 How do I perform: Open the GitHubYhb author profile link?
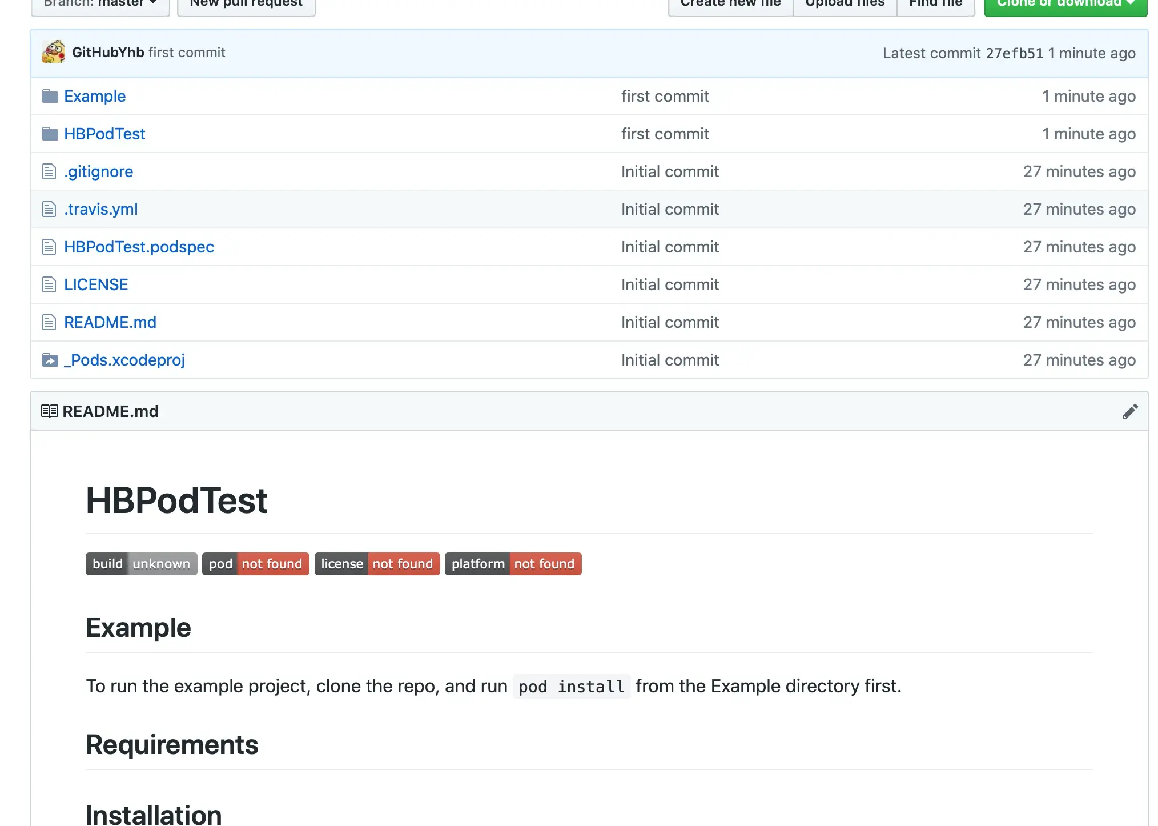pos(108,53)
